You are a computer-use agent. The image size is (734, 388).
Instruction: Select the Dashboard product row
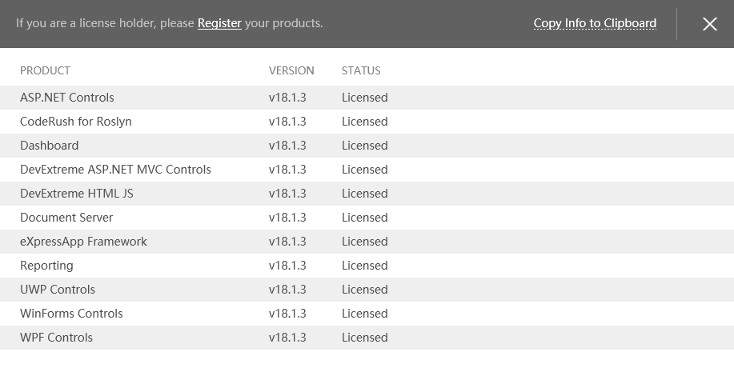50,146
